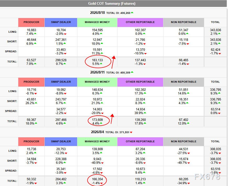Image resolution: width=228 pixels, height=186 pixels.
Task: Click Non Reportable long 51,051
Action: 184,90
